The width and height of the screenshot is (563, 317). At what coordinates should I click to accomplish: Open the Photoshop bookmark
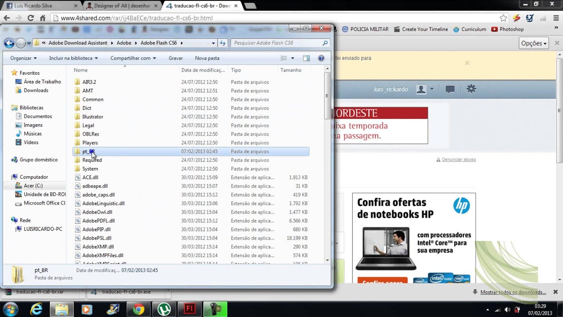click(x=508, y=29)
